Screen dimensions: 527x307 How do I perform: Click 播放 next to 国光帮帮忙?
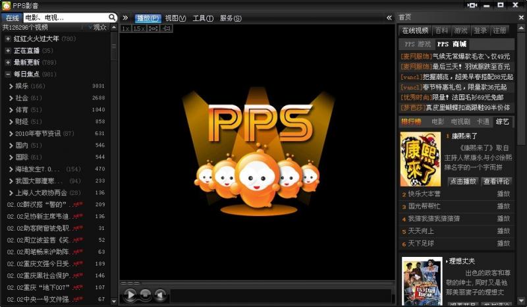[503, 206]
